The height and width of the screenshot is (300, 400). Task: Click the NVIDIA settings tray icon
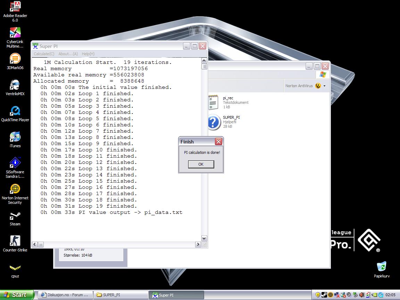tap(374, 295)
